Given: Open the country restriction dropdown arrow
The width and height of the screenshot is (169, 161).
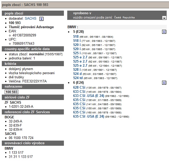Looking at the screenshot, I should pyautogui.click(x=164, y=18).
